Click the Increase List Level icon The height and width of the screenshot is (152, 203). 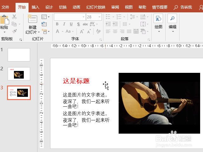115,24
